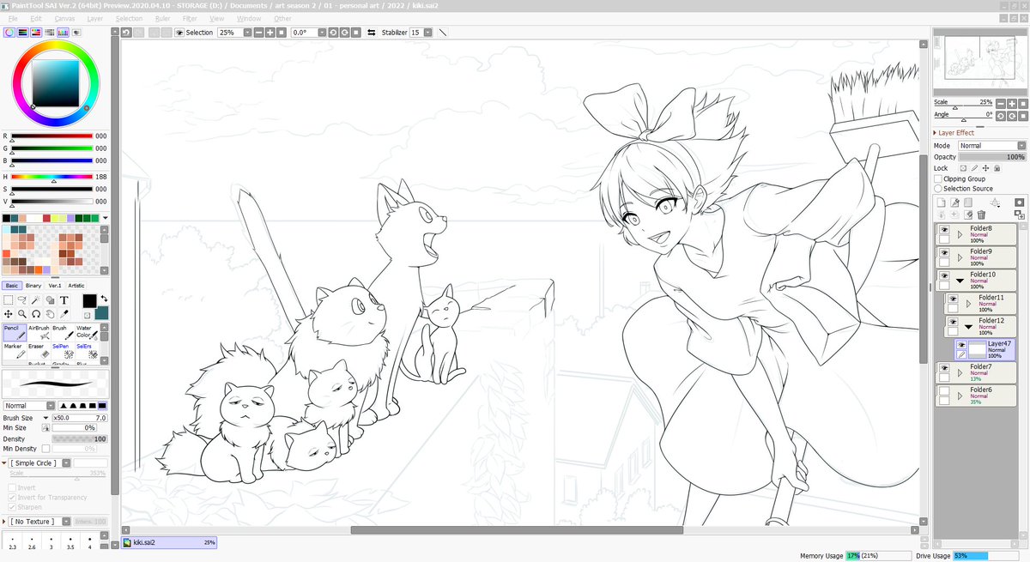Hide Folder8 using its eye icon

pos(943,230)
